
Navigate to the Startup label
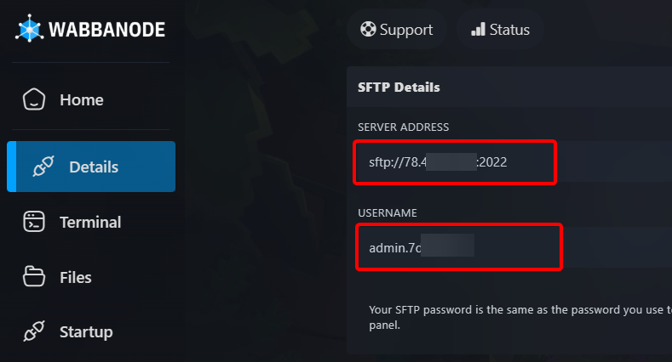click(86, 331)
